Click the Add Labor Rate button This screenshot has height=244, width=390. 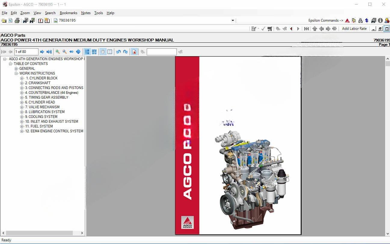[x=355, y=29]
